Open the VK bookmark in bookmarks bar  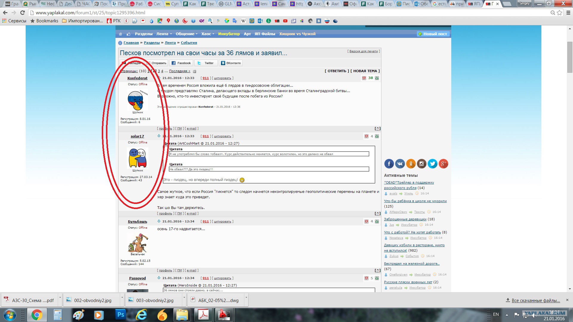pyautogui.click(x=319, y=21)
